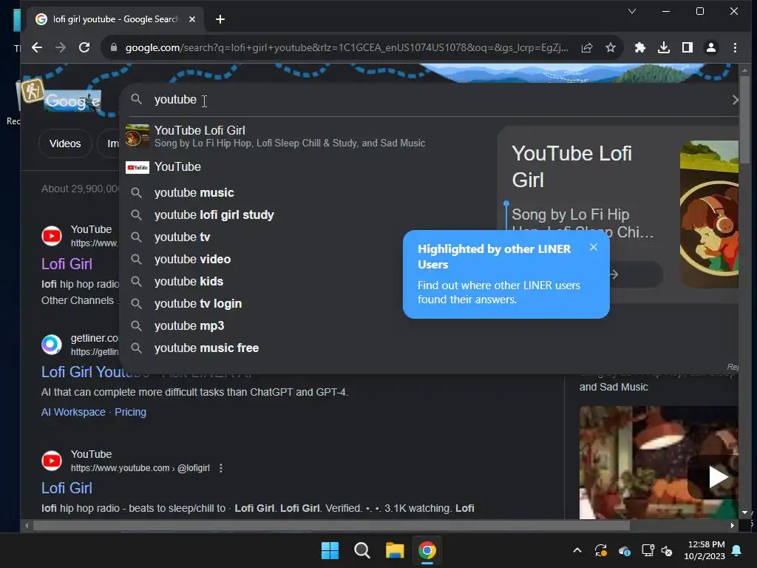757x568 pixels.
Task: Click into the Google search box text
Action: 175,100
